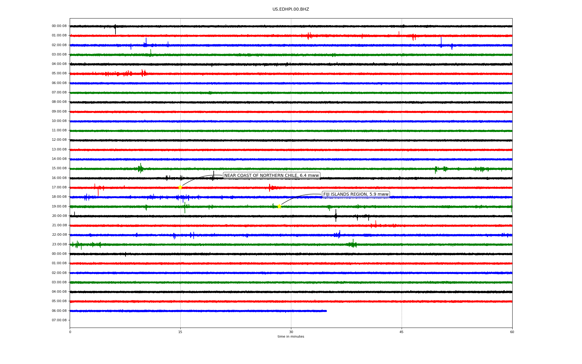The image size is (582, 364).
Task: Click the 23:00:08 time label
Action: (59, 244)
